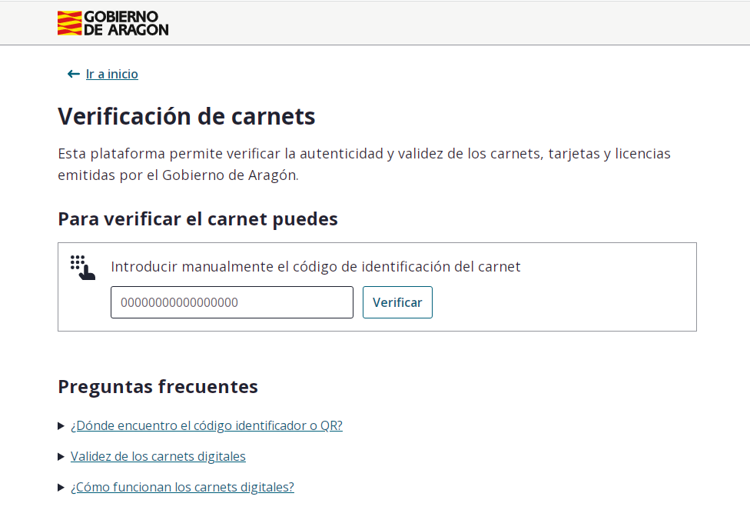
Task: Click the 'Preguntas frecuentes' heading
Action: 158,386
